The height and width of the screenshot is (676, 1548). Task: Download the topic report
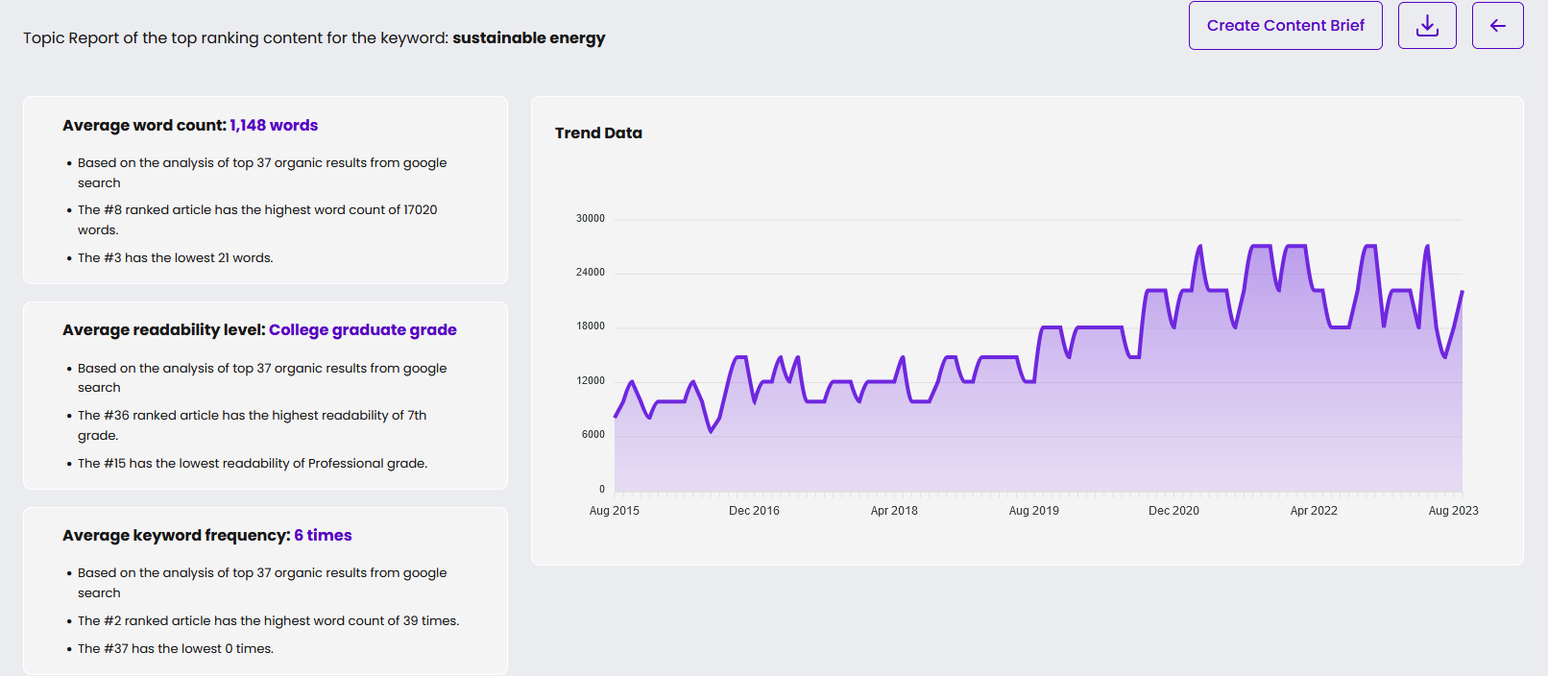[1427, 26]
